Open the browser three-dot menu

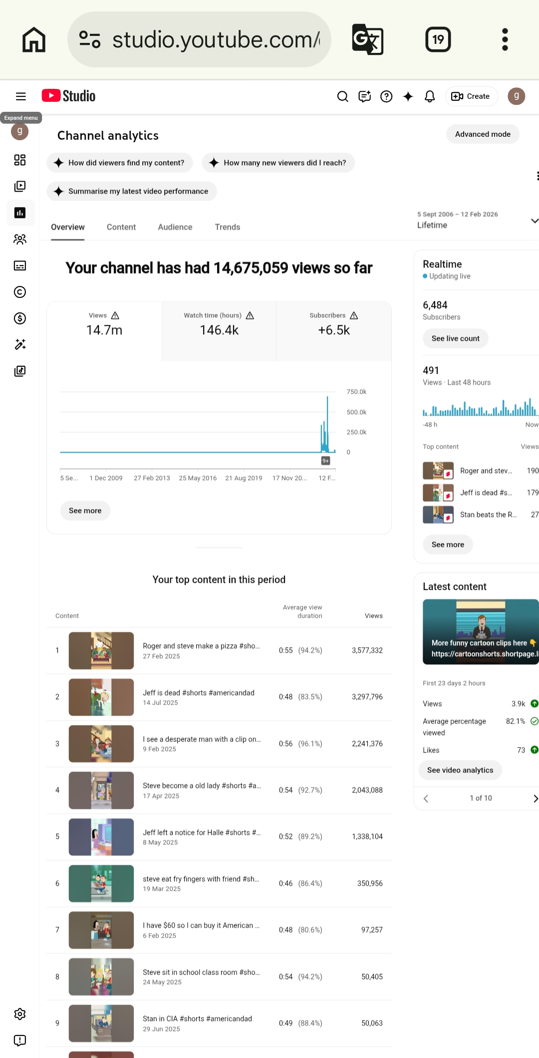coord(505,39)
